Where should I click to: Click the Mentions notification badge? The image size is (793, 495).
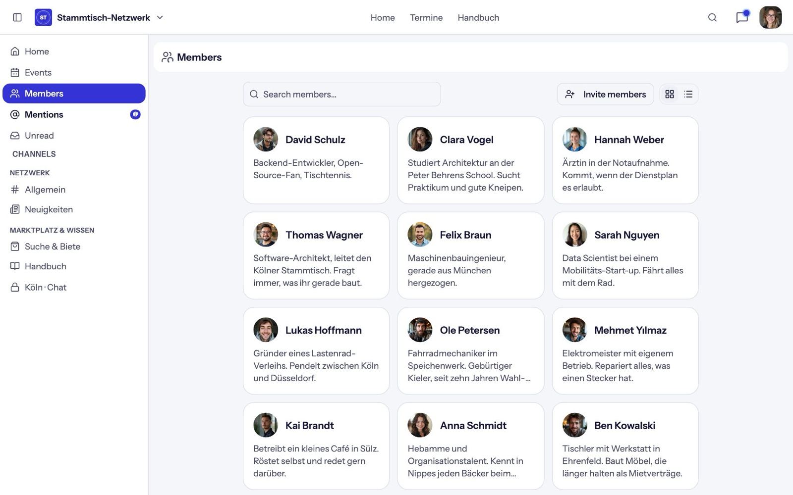[x=135, y=114]
